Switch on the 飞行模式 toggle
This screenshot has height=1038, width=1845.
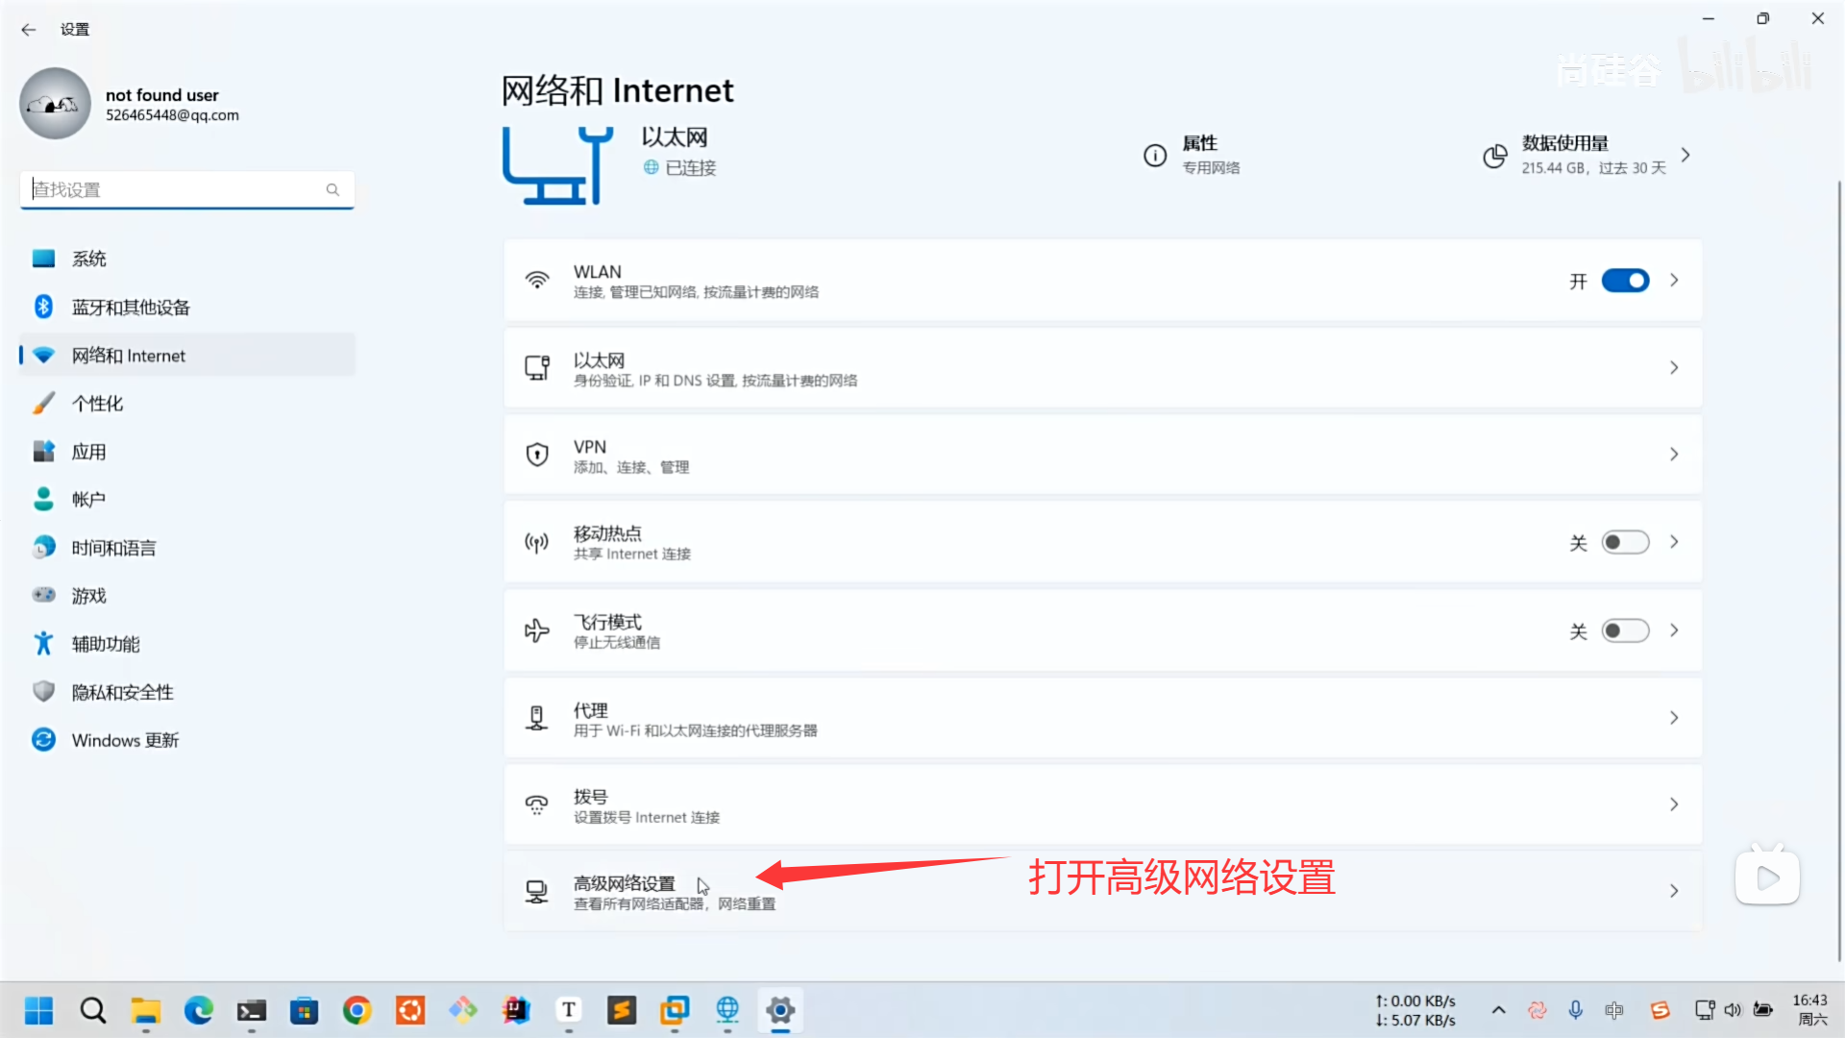coord(1625,630)
